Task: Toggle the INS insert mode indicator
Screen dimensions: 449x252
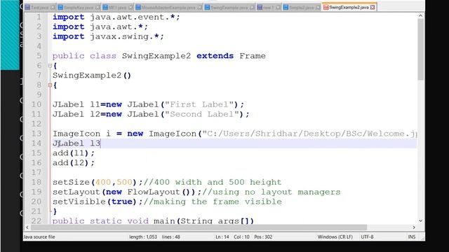Action: (x=412, y=237)
